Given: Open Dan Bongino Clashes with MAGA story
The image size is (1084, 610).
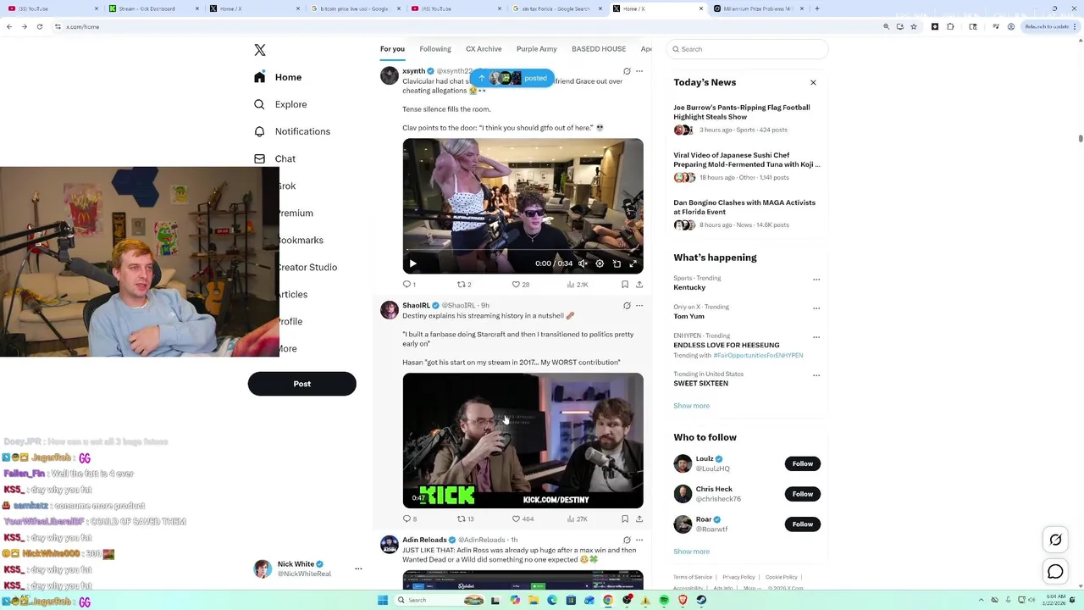Looking at the screenshot, I should [744, 207].
